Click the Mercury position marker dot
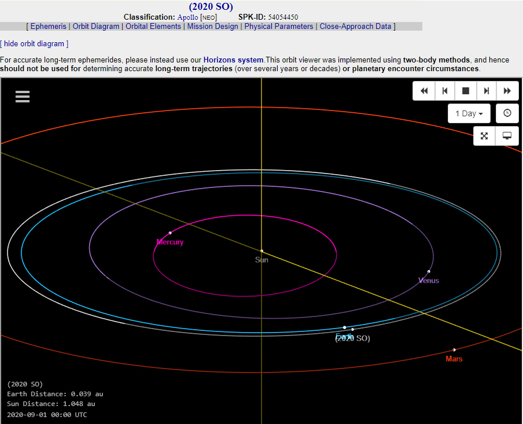523x424 pixels. click(170, 233)
